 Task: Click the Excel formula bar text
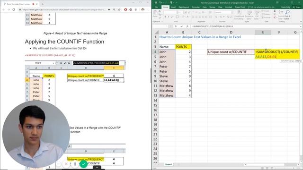(212, 26)
